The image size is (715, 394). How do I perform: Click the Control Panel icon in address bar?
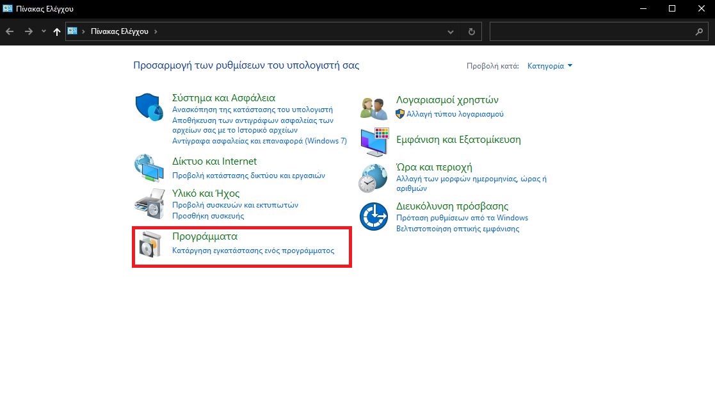tap(72, 31)
